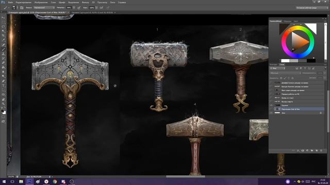
Task: Toggle Quick Mask mode at toolbox bottom
Action: pyautogui.click(x=4, y=117)
